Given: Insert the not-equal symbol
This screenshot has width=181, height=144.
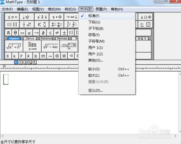Looking at the screenshot, I should click(57, 32).
